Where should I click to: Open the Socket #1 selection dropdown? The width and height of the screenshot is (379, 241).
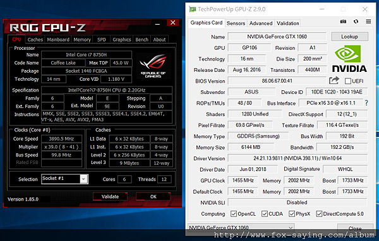point(83,179)
